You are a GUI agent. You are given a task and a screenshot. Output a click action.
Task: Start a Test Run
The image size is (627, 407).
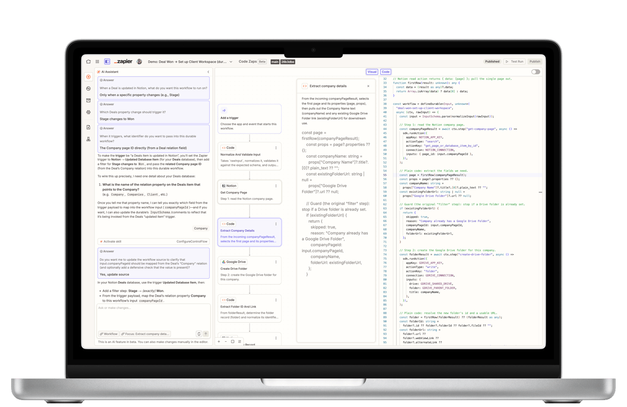[514, 61]
